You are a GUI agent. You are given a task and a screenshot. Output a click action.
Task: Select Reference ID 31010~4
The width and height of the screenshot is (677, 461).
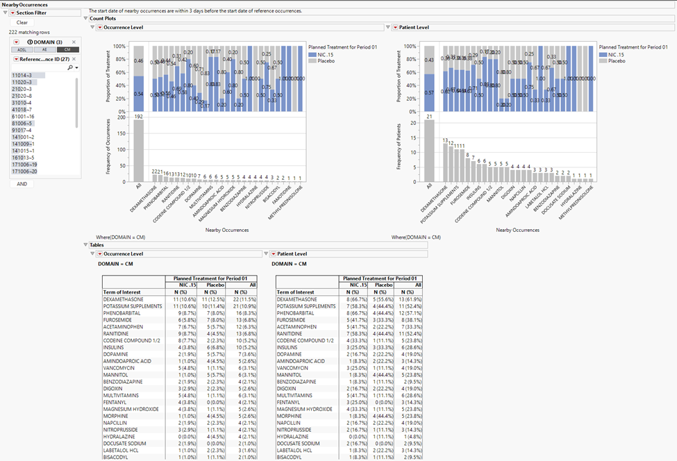[x=22, y=103]
